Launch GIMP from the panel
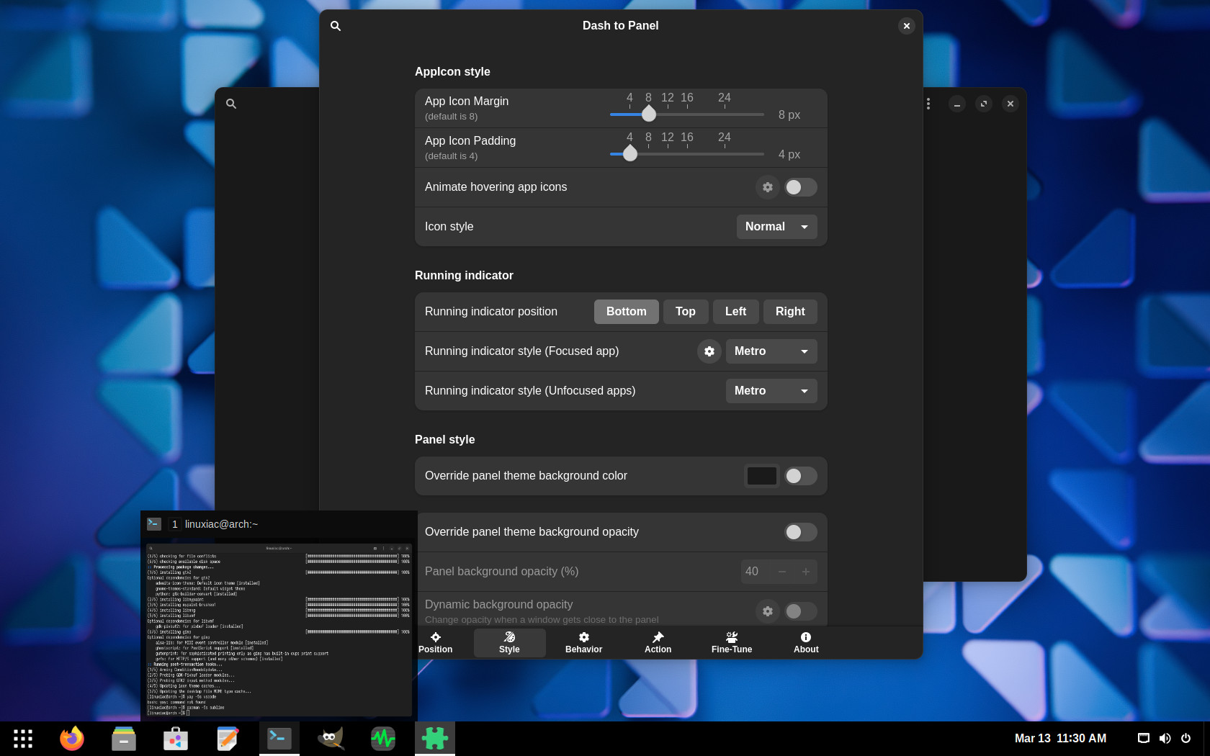The height and width of the screenshot is (756, 1210). point(331,739)
